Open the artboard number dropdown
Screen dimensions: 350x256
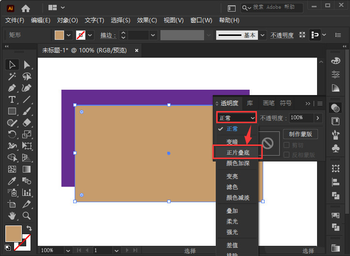point(116,251)
